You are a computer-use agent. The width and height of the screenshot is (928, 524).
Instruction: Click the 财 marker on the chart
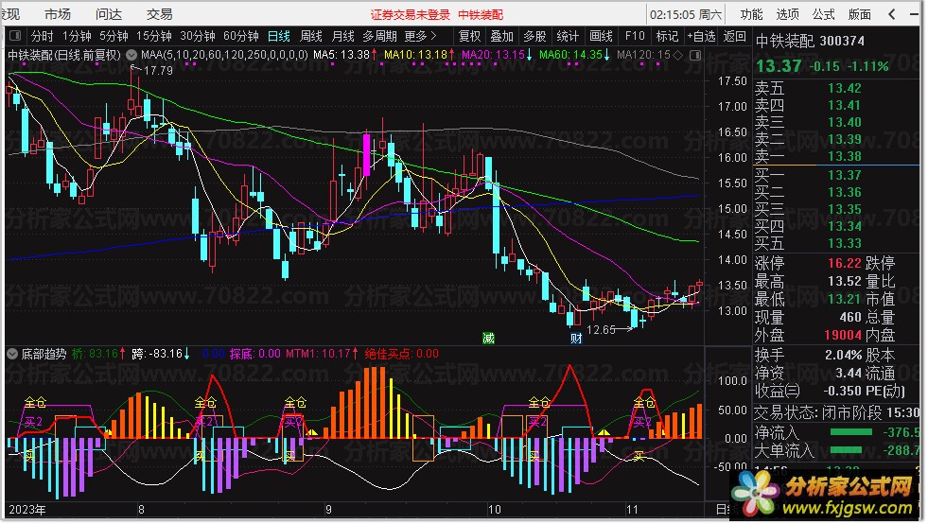pyautogui.click(x=576, y=338)
